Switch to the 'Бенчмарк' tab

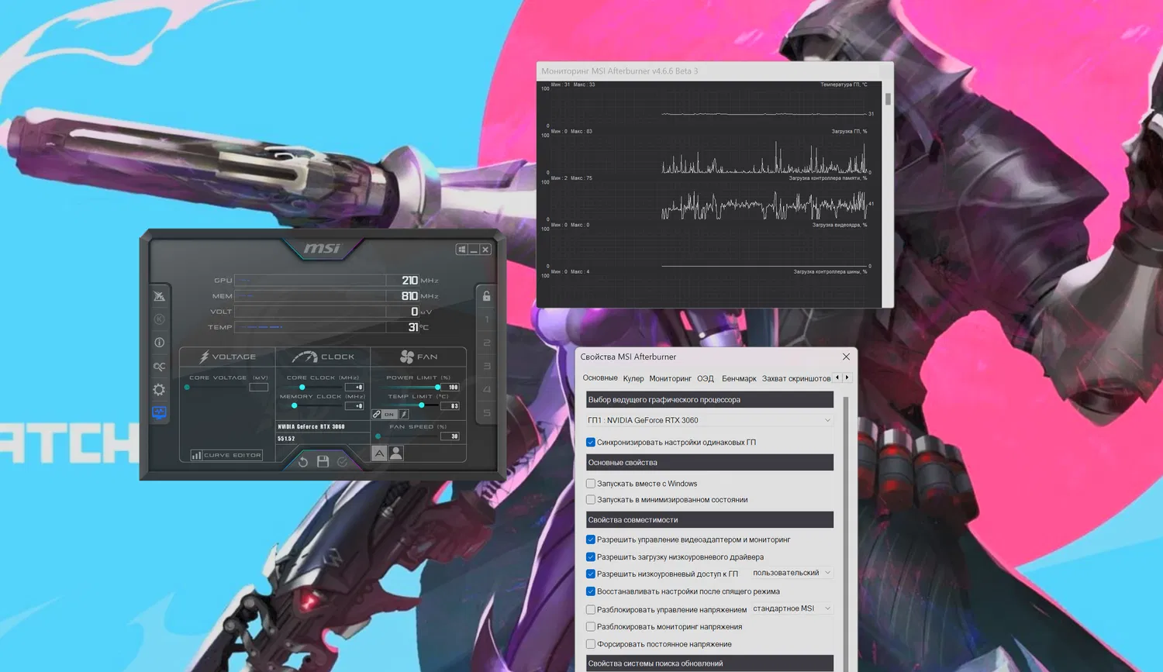pos(739,378)
